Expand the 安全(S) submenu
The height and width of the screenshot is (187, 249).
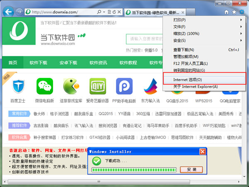[x=204, y=41]
